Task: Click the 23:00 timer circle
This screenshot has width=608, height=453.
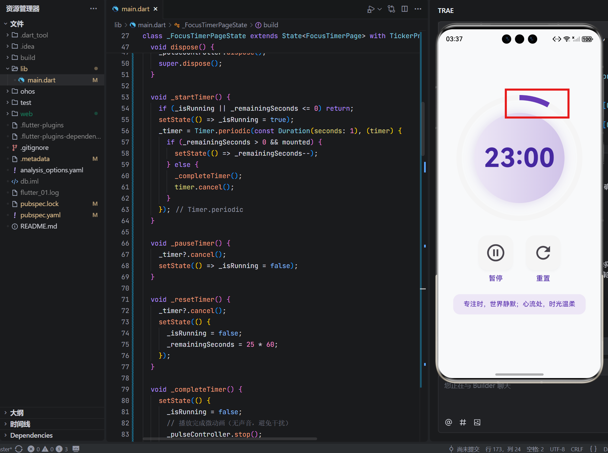Action: click(x=519, y=158)
